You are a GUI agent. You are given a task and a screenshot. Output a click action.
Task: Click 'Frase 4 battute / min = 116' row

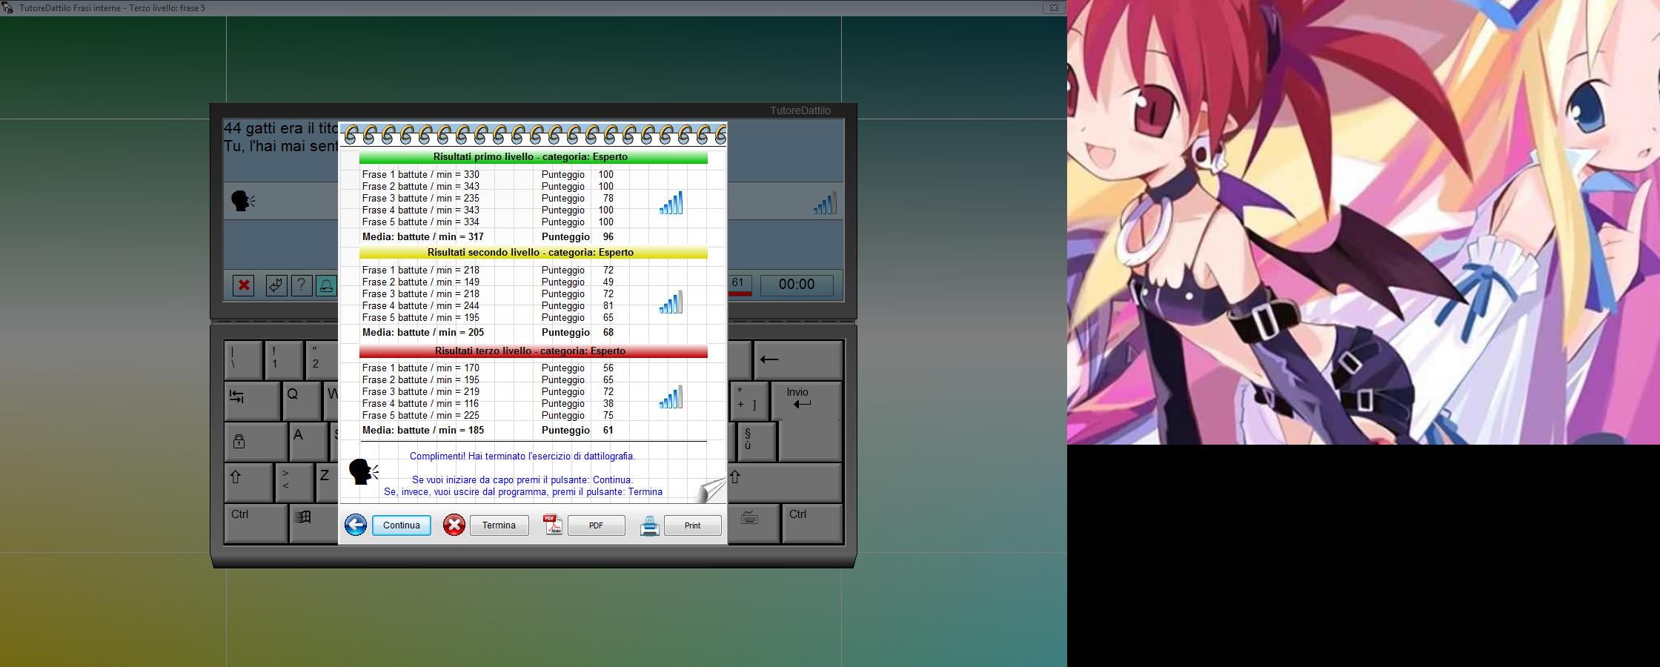(489, 404)
